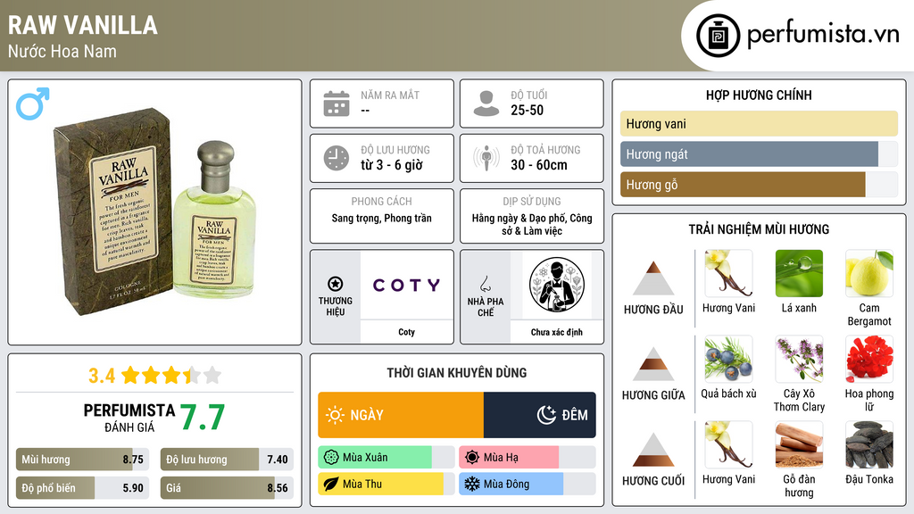Click the Hương ngát accord bar
This screenshot has height=514, width=914.
click(x=759, y=153)
